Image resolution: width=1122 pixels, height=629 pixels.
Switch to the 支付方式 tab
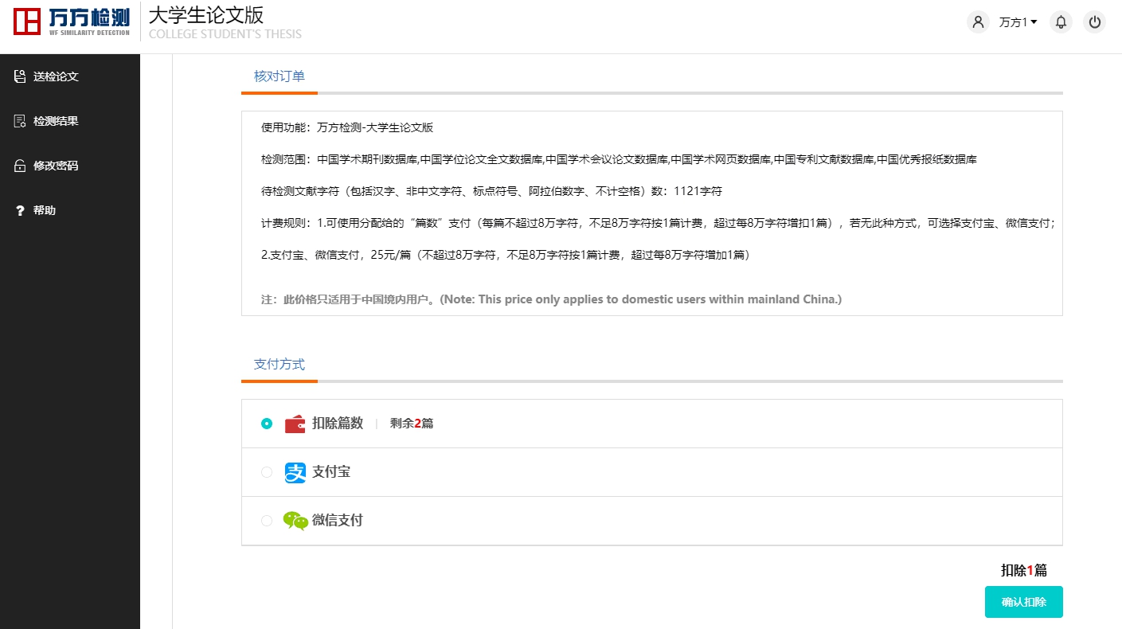(x=280, y=364)
